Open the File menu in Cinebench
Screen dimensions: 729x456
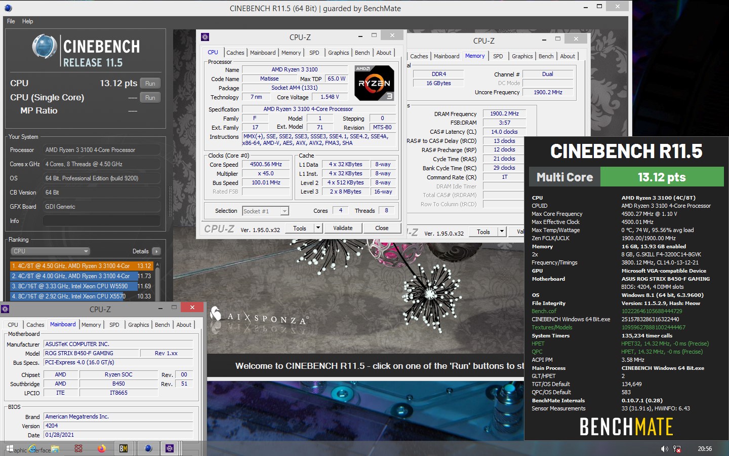(11, 21)
